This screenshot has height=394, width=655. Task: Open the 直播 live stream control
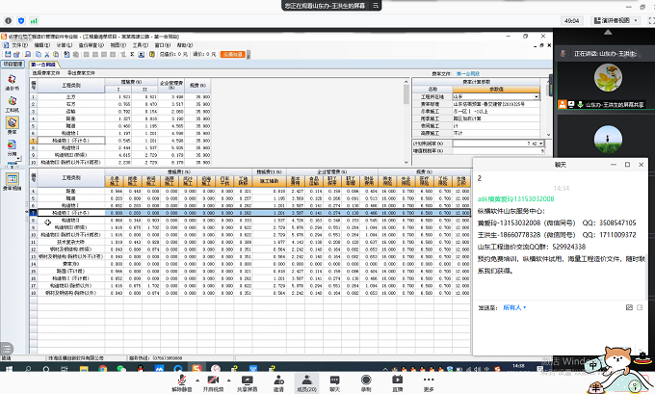pyautogui.click(x=397, y=382)
